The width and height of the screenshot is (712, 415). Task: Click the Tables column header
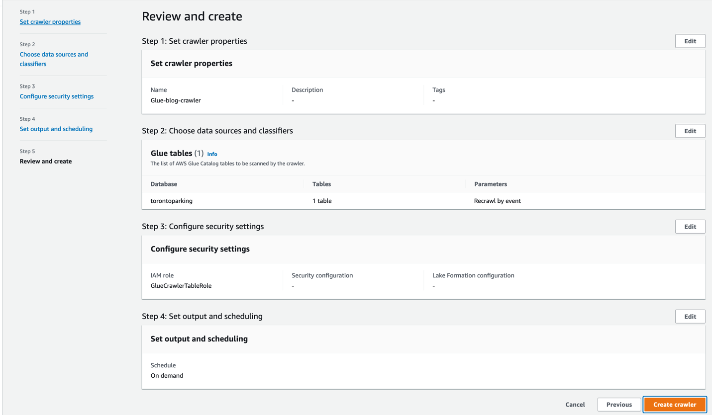pyautogui.click(x=321, y=184)
